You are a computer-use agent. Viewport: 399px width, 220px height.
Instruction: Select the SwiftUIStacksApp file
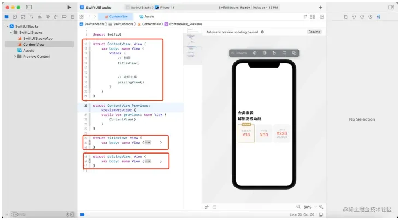pos(36,39)
